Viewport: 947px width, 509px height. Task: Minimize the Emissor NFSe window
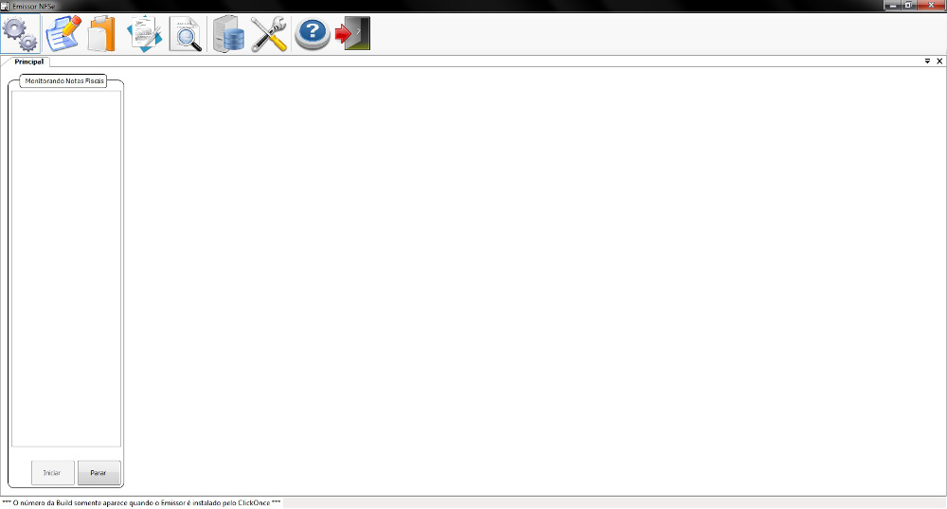(x=892, y=6)
